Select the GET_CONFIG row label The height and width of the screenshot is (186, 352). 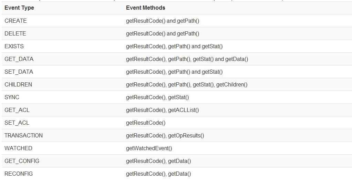pyautogui.click(x=22, y=161)
